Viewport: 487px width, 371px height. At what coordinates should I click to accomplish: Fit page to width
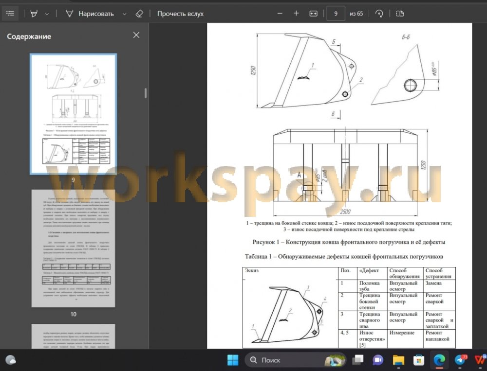coord(313,13)
